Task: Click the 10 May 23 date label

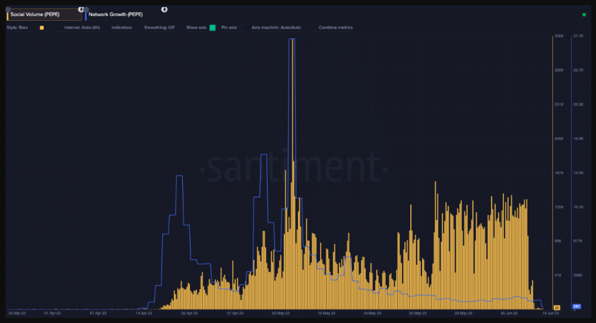Action: pyautogui.click(x=326, y=313)
